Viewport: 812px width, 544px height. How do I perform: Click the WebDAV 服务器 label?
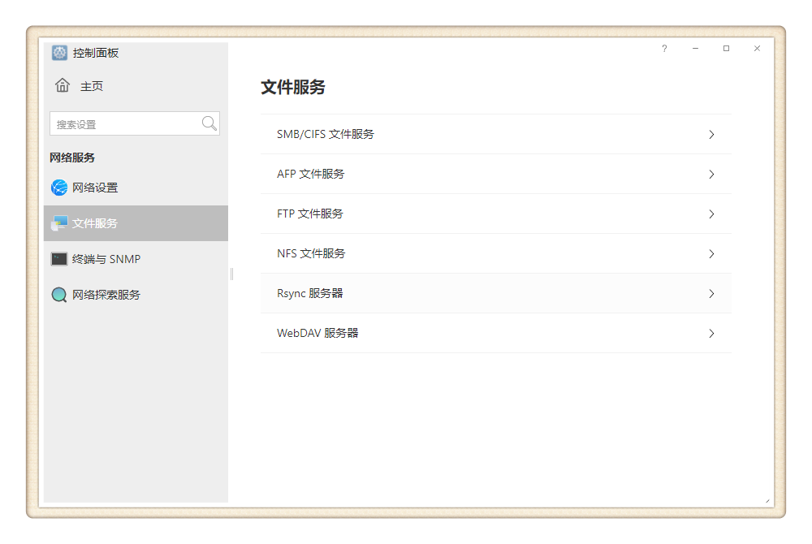point(317,334)
